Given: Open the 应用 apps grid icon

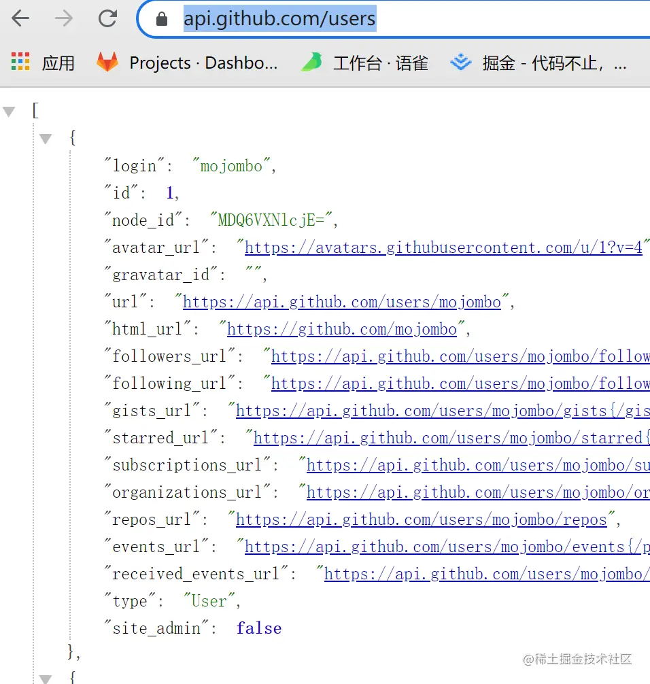Looking at the screenshot, I should coord(20,62).
